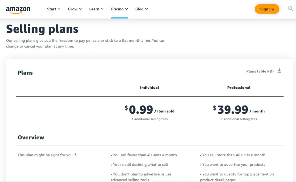Select the Professional plan column header
Viewport: 296px width, 182px height.
tap(239, 88)
